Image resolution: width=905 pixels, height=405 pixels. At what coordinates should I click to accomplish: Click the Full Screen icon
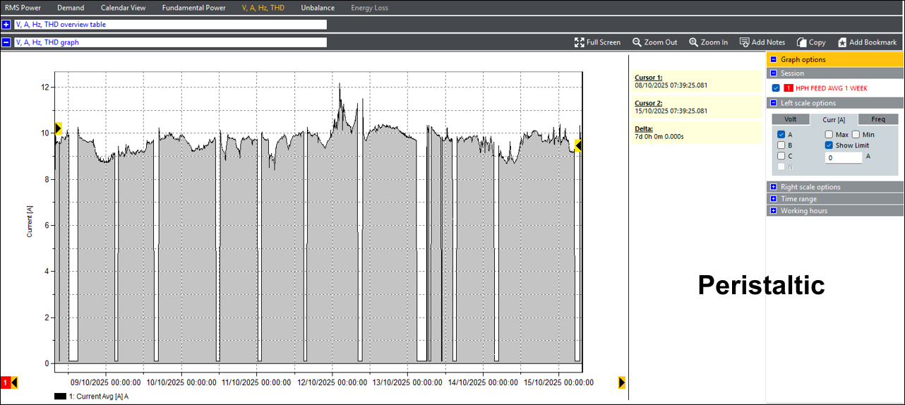click(579, 42)
